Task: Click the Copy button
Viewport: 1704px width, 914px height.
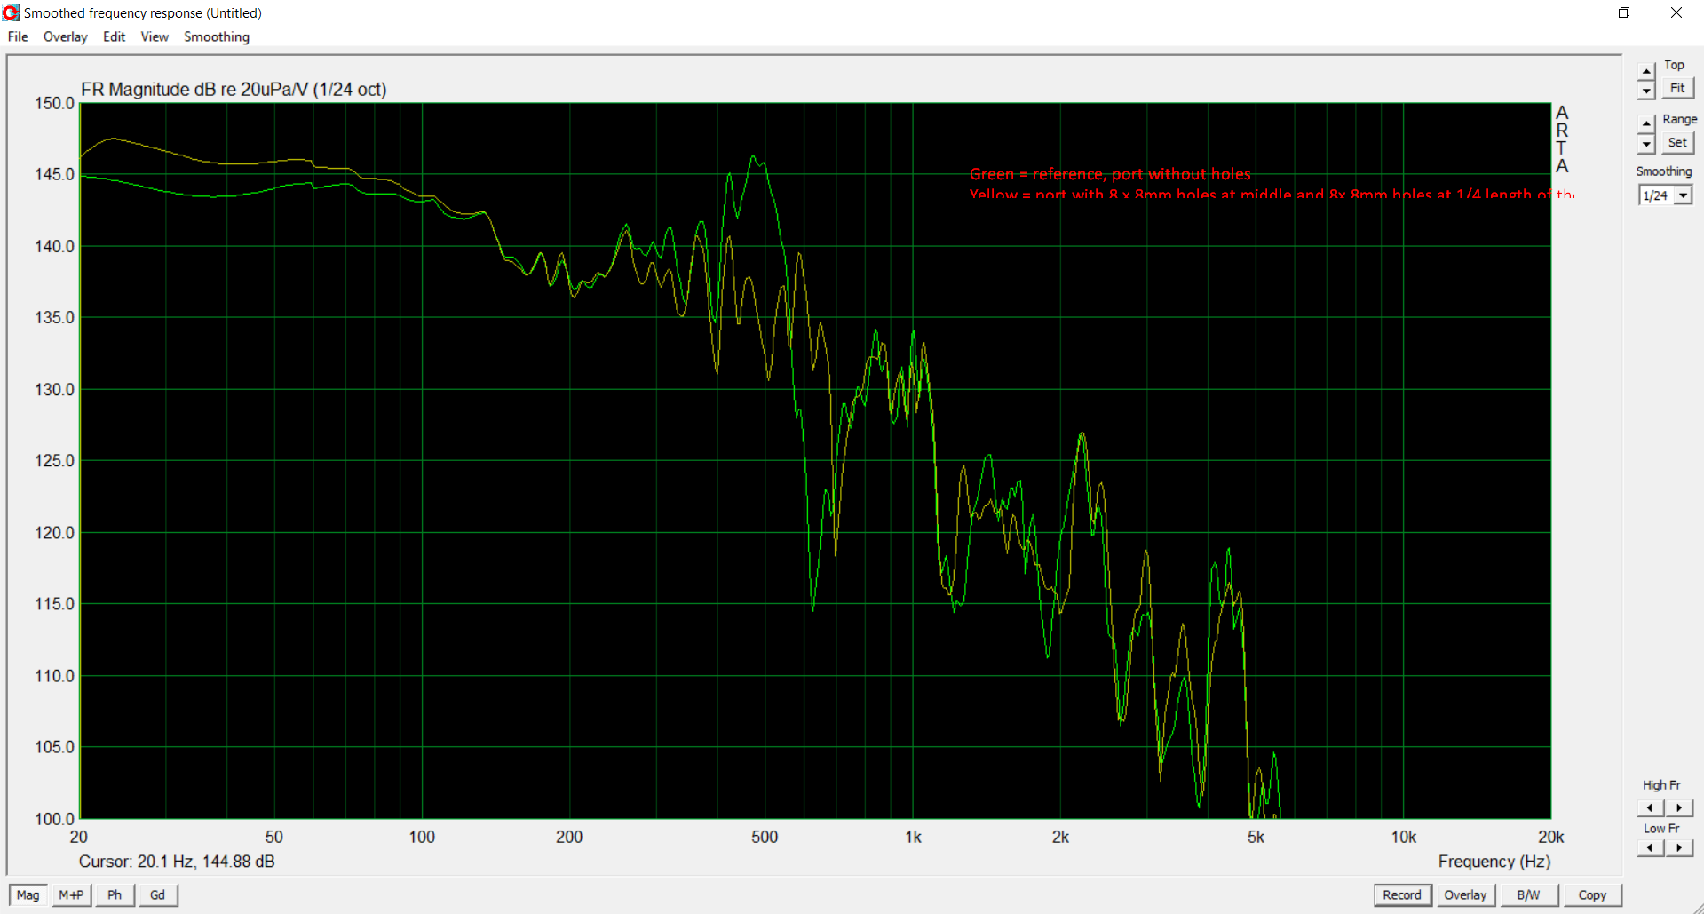Action: pos(1592,894)
